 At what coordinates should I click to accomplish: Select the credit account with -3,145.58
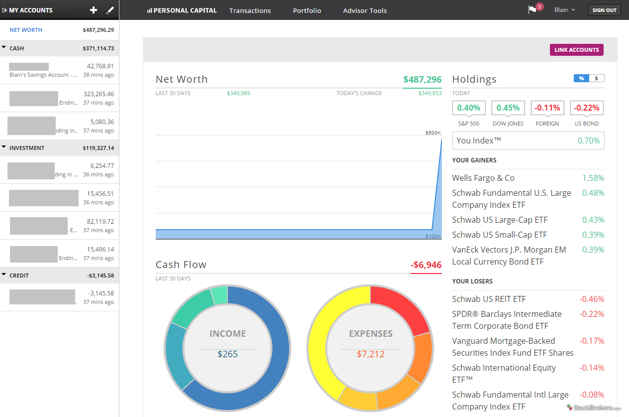pos(60,297)
